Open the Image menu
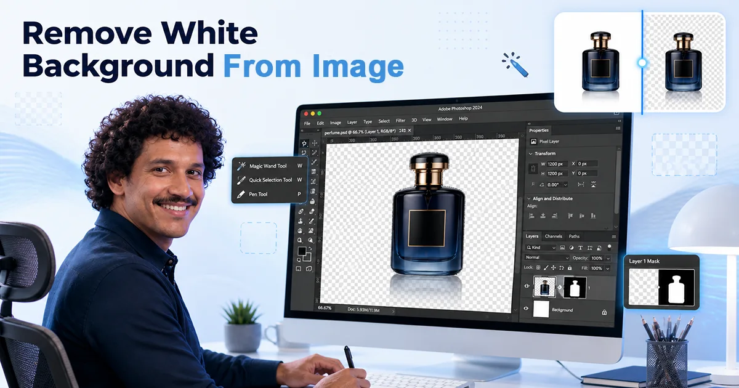The height and width of the screenshot is (388, 739). coord(336,123)
